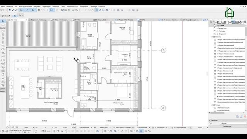Switch to 'Популярный АЗ' tab
The image size is (247, 139).
tap(100, 20)
